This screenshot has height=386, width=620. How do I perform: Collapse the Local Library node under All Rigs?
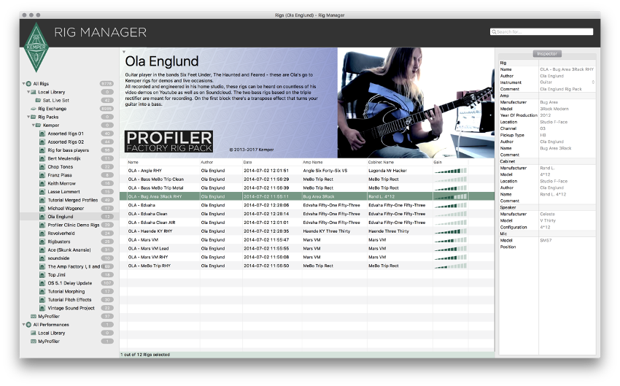coord(28,92)
